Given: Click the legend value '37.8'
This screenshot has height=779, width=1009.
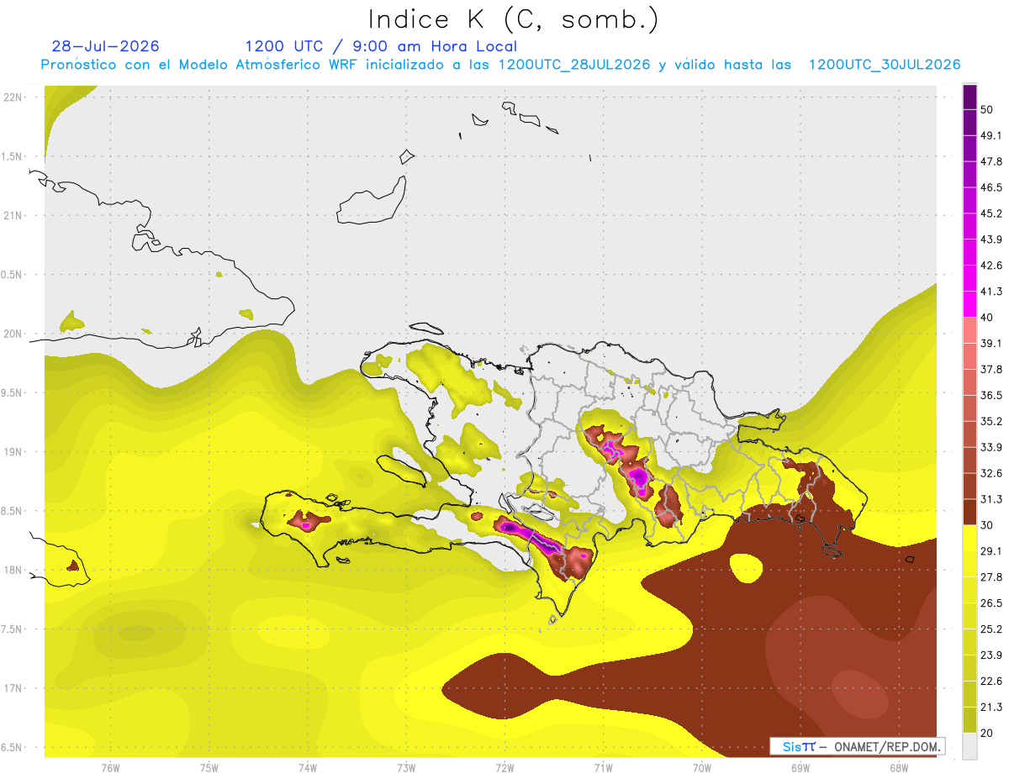Looking at the screenshot, I should coord(991,370).
